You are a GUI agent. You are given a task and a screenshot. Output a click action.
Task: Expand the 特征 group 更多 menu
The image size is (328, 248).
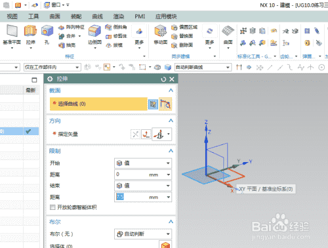click(x=139, y=37)
